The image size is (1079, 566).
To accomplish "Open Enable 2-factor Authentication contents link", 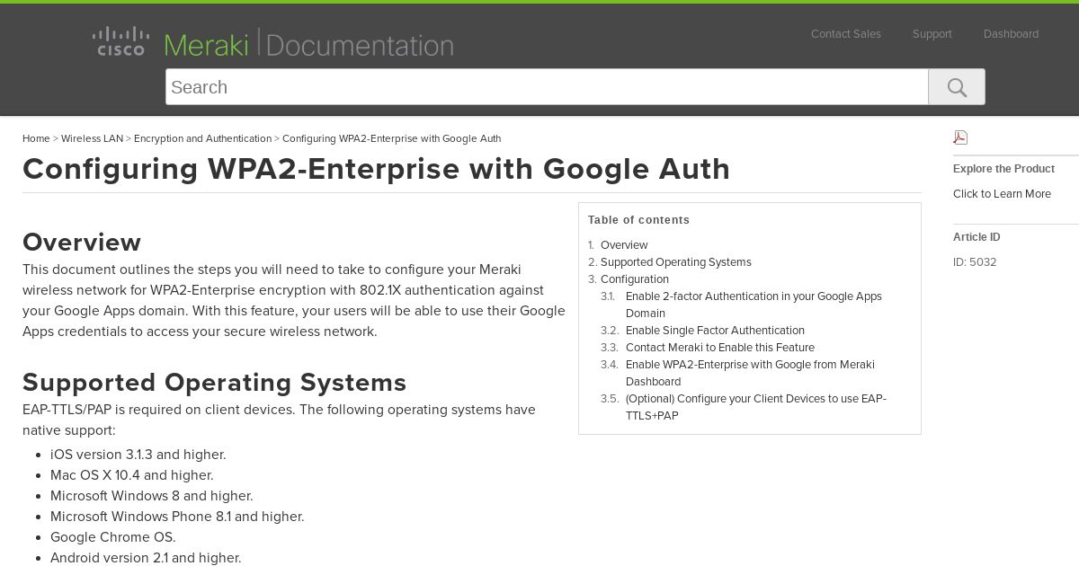I will pos(754,305).
